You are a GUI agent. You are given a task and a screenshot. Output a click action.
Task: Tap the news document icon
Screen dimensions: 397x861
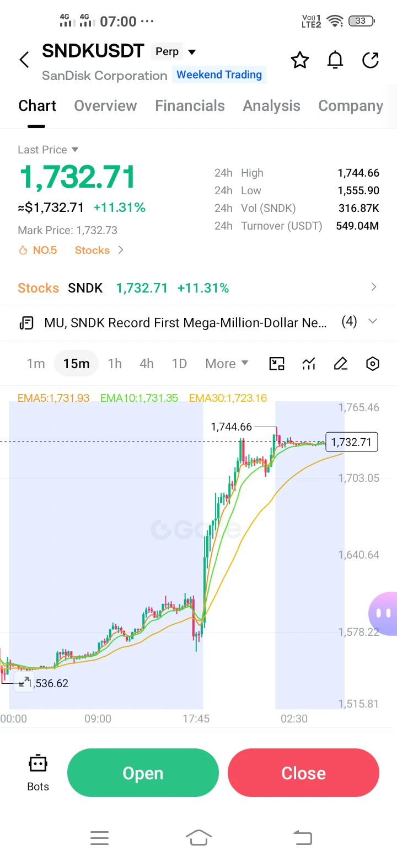[x=26, y=323]
